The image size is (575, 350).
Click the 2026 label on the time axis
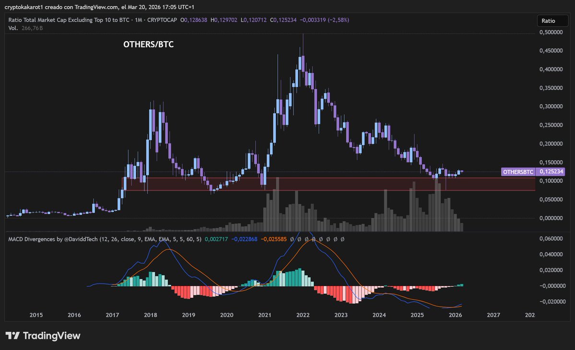tap(456, 315)
